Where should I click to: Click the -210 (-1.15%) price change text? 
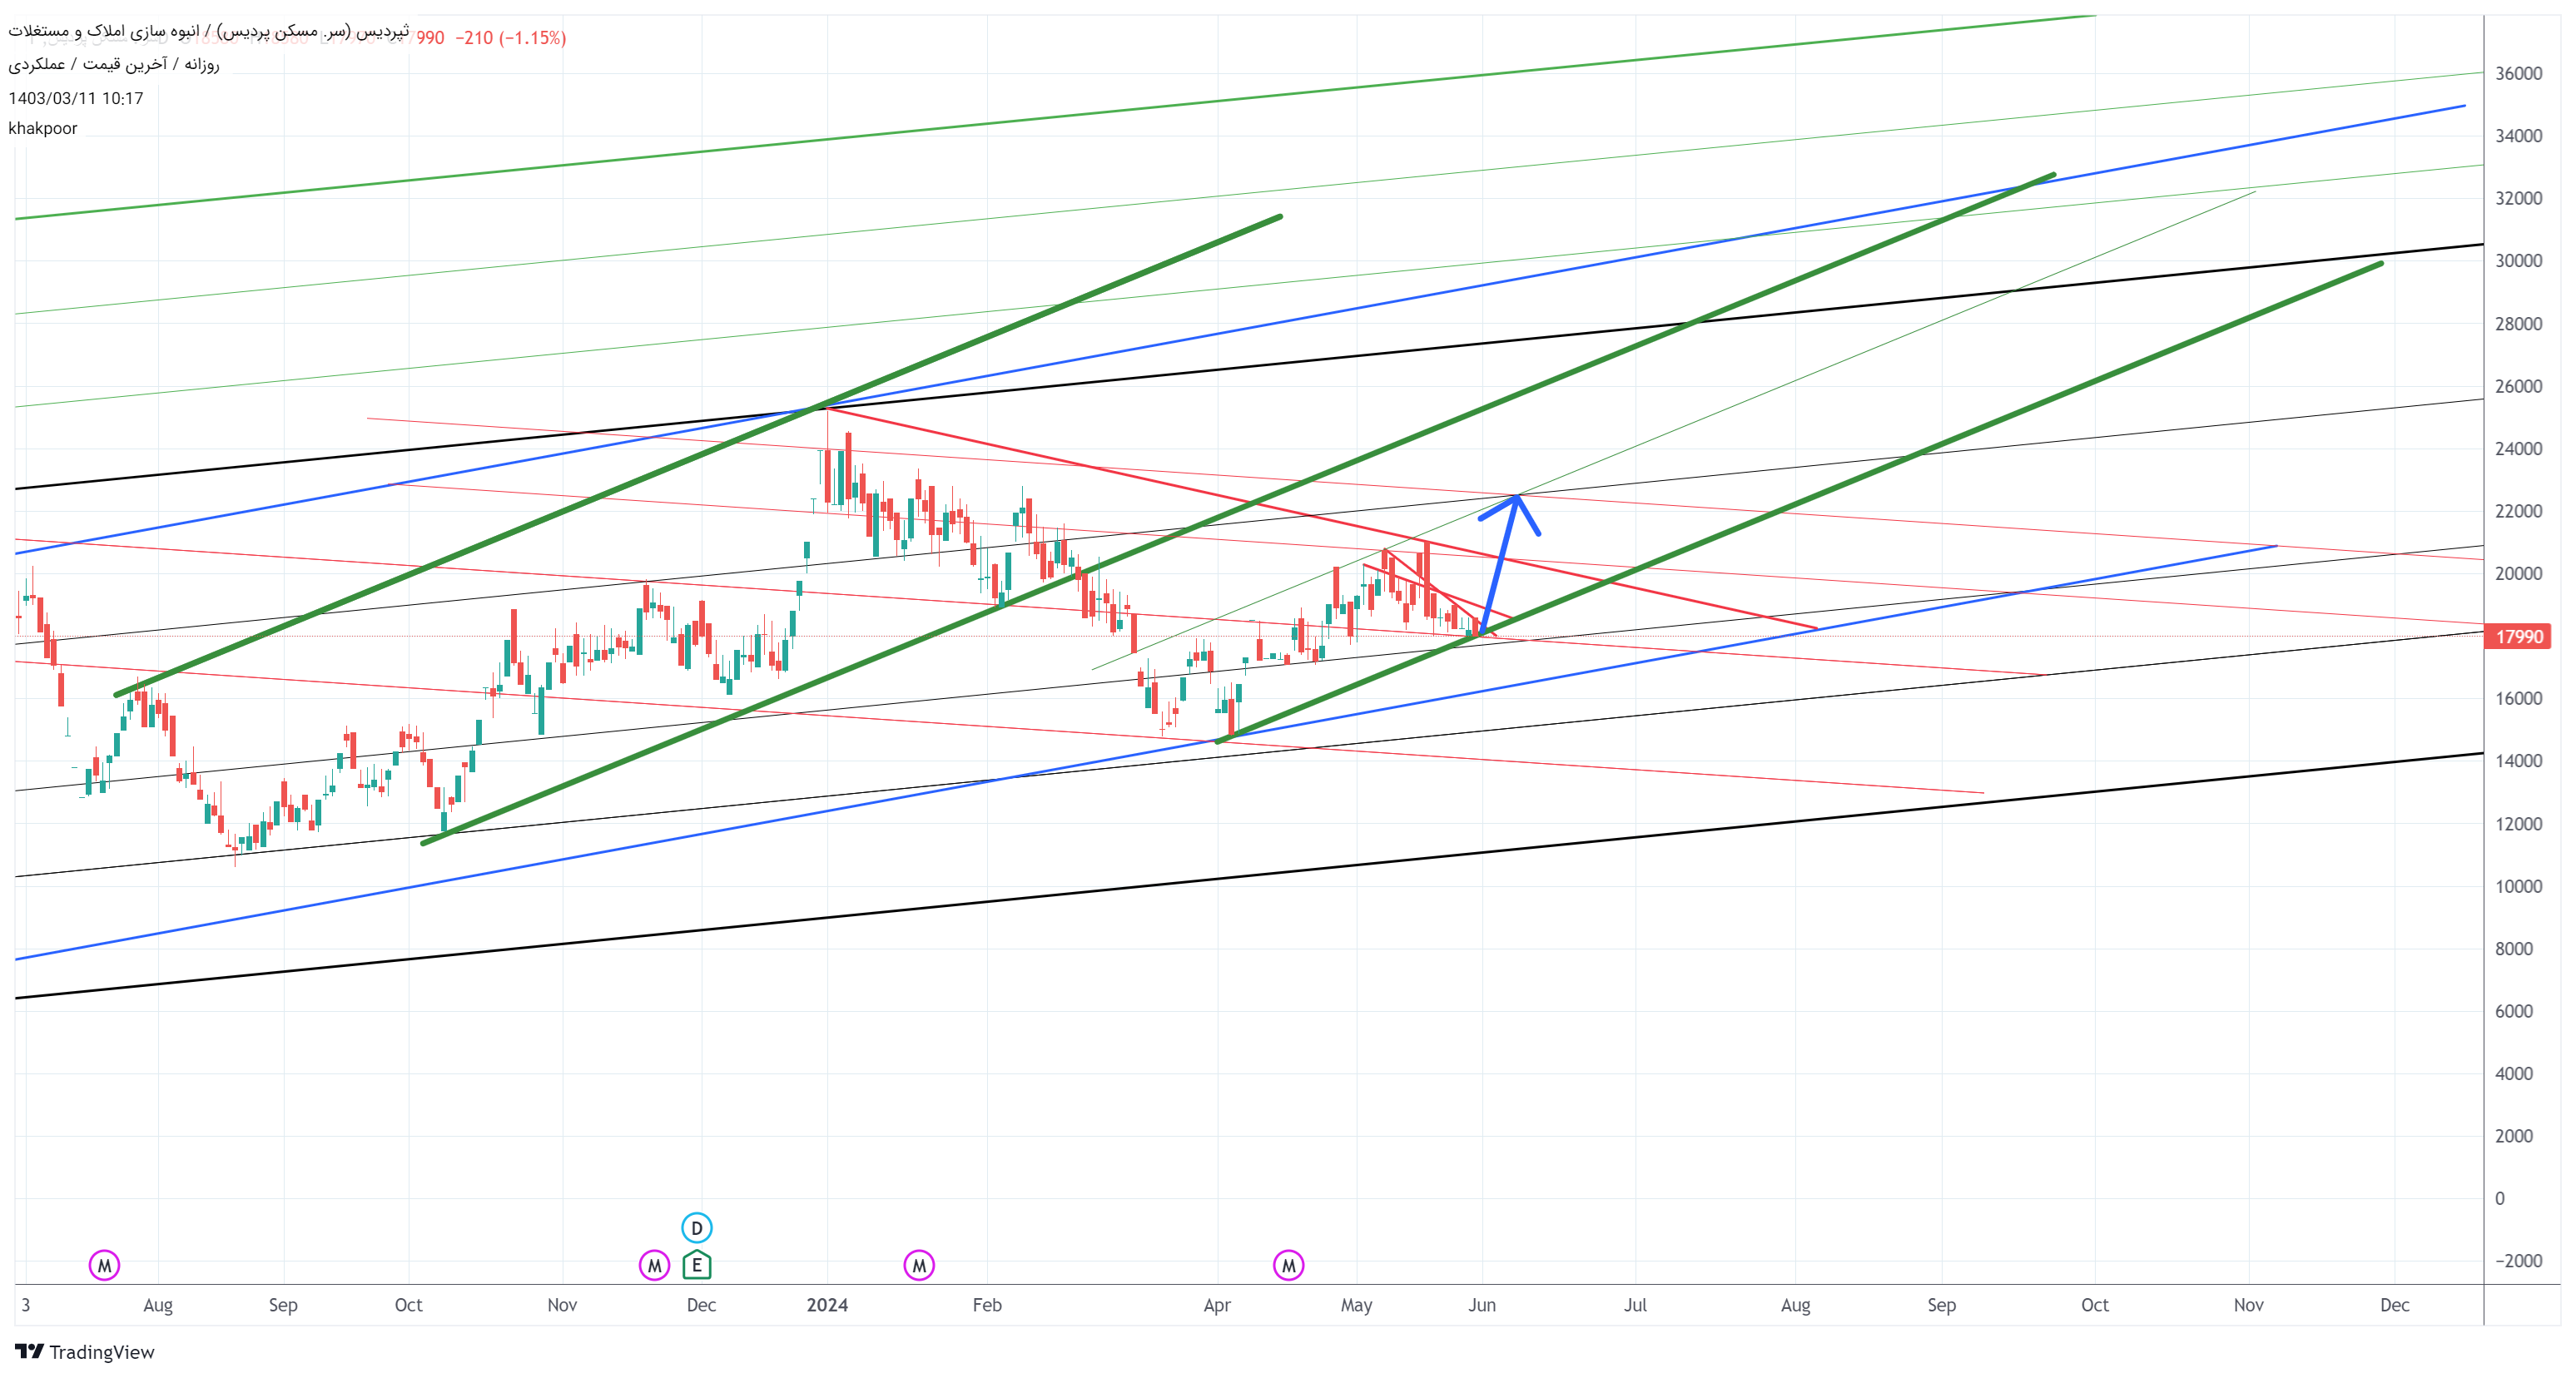tap(510, 38)
